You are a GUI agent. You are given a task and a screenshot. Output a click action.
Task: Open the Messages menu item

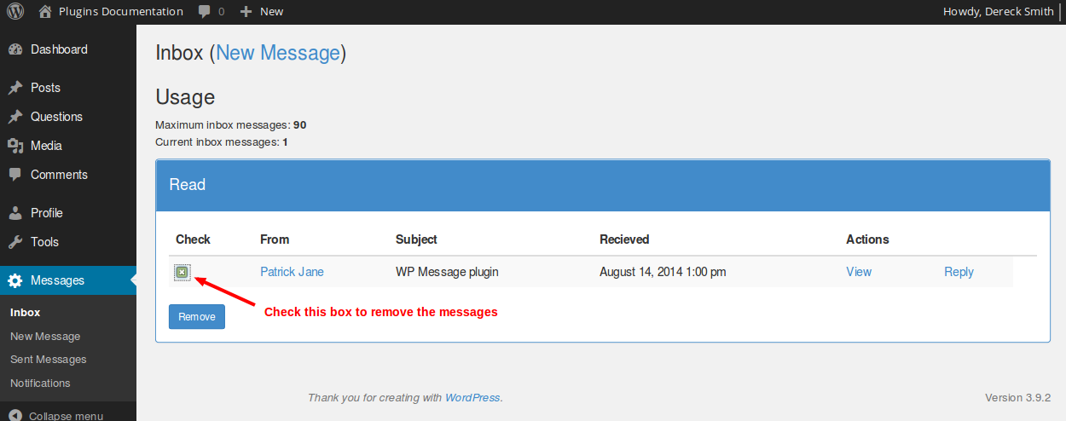coord(57,280)
